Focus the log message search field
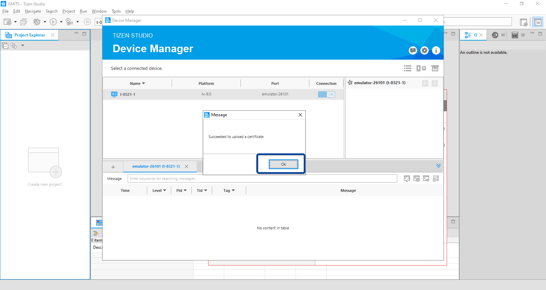Image resolution: width=546 pixels, height=290 pixels. 262,179
